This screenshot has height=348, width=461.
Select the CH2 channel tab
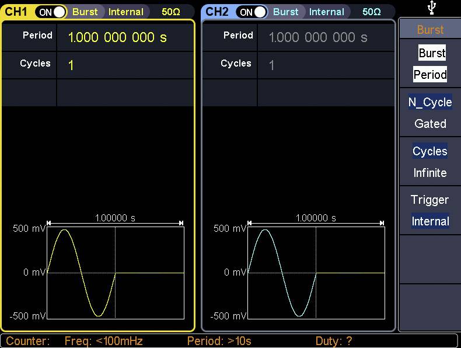[217, 12]
